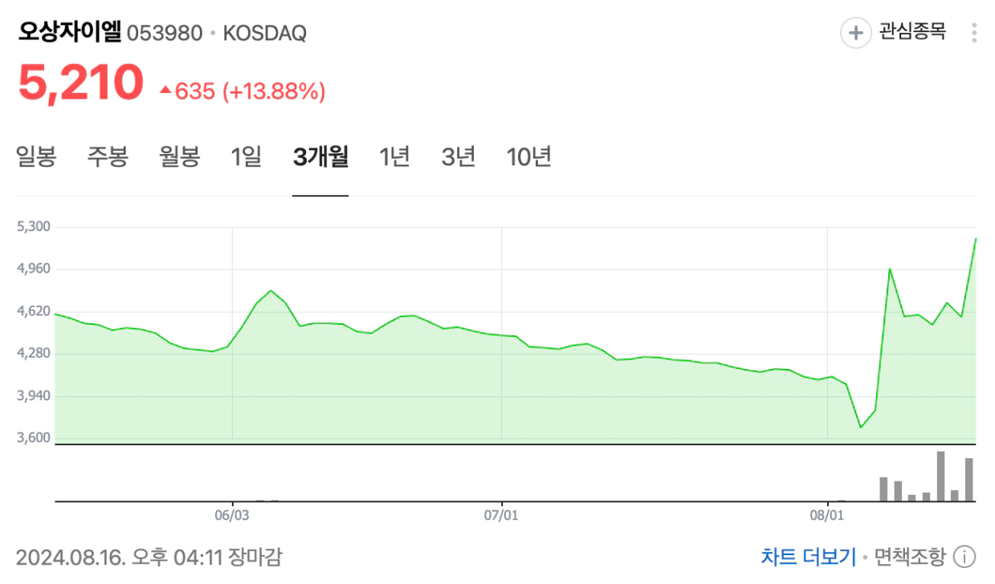Click the KOSDAQ market label
Image resolution: width=995 pixels, height=584 pixels.
tap(264, 34)
